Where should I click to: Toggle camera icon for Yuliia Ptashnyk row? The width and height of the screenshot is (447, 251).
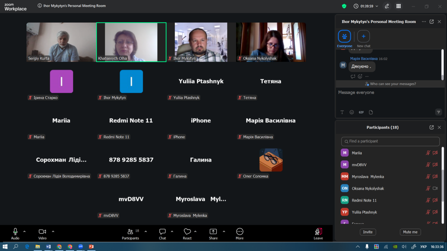pyautogui.click(x=435, y=212)
